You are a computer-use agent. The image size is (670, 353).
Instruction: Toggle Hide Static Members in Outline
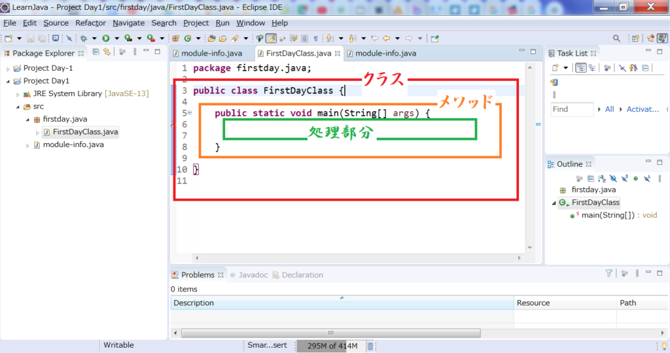(x=625, y=178)
